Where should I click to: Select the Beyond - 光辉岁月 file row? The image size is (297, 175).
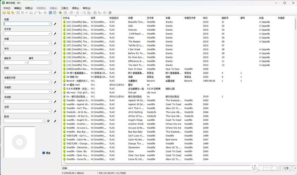(x=78, y=81)
